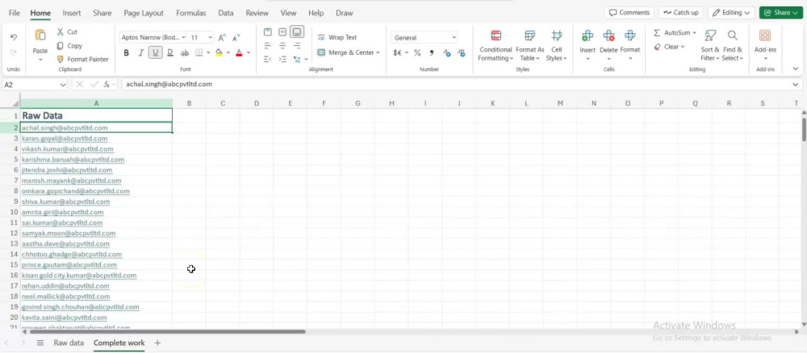The height and width of the screenshot is (353, 807).
Task: Open the manish.mayank@abcpvtltd.com link
Action: tap(72, 181)
